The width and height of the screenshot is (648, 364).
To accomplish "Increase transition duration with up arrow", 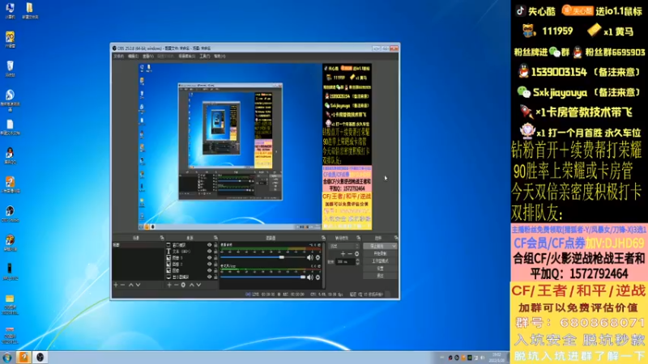I will pos(357,260).
